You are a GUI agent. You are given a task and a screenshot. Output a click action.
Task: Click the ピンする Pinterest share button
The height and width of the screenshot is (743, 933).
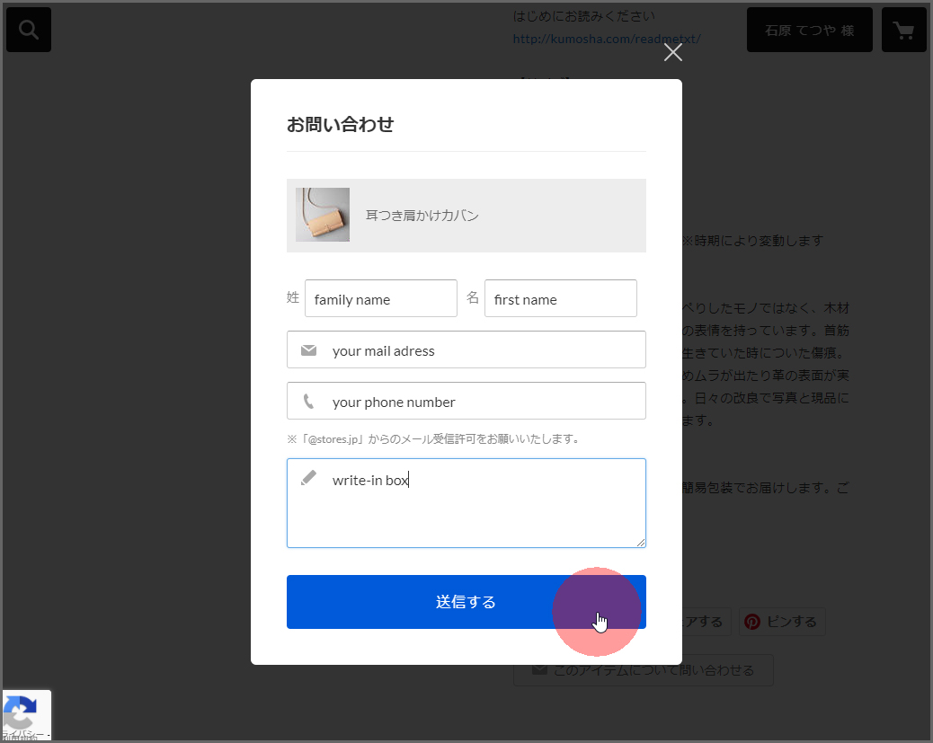[x=780, y=622]
